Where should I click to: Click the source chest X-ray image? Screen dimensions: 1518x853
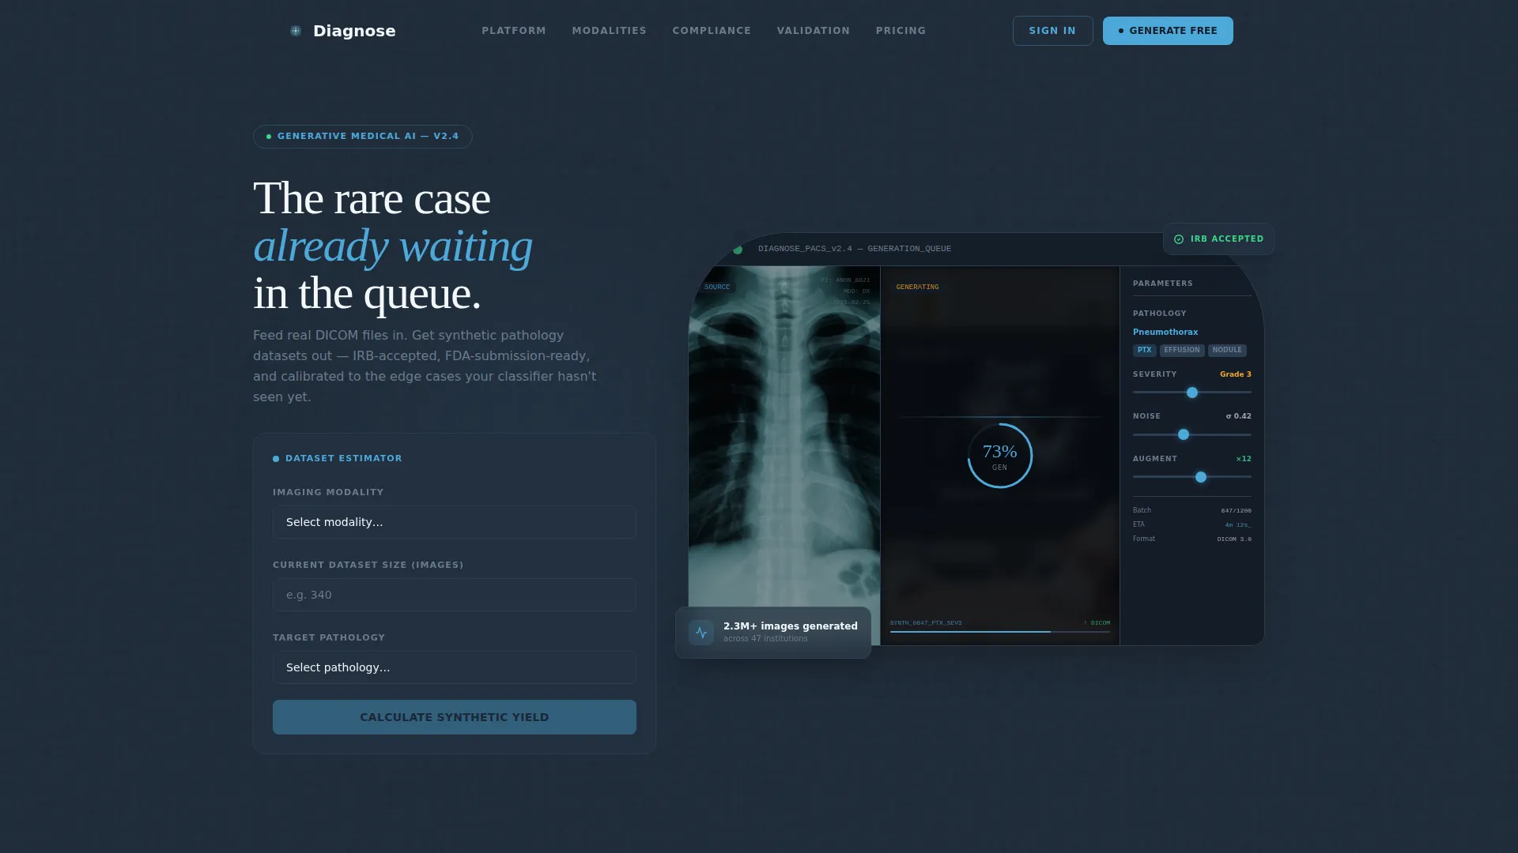coord(784,456)
